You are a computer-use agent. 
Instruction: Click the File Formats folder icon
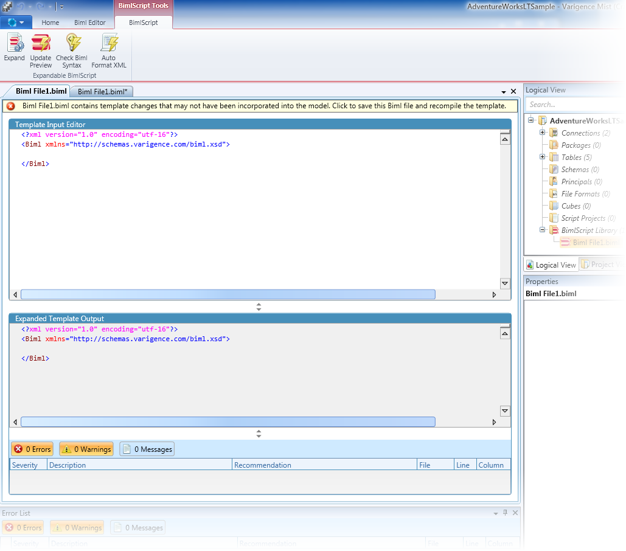[554, 193]
